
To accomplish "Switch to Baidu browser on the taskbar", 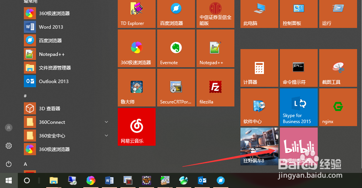I will pos(220,180).
